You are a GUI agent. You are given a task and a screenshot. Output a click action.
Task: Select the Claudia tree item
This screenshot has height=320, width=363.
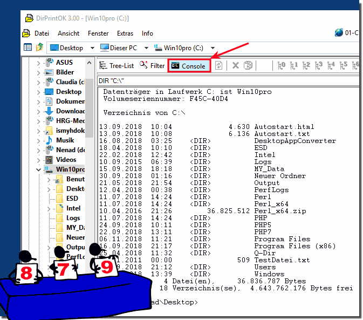coord(70,82)
